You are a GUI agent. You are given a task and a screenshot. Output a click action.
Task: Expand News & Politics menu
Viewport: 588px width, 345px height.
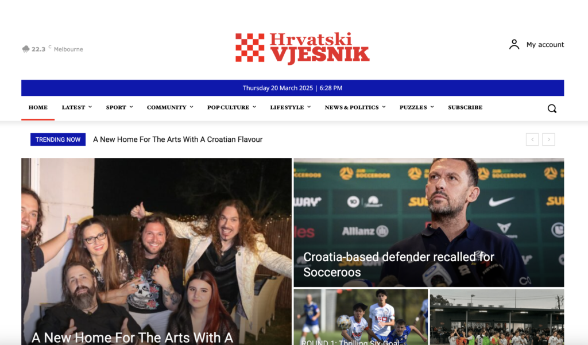[355, 107]
